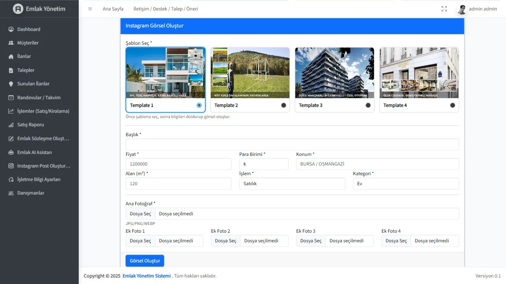Open Müşteriler via its people icon
The height and width of the screenshot is (284, 506).
pos(11,43)
